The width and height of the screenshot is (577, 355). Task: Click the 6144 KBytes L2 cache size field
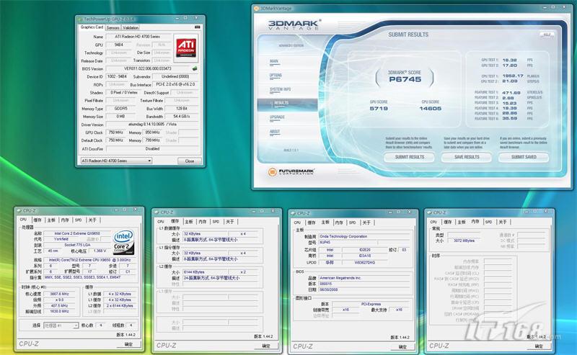click(x=206, y=272)
